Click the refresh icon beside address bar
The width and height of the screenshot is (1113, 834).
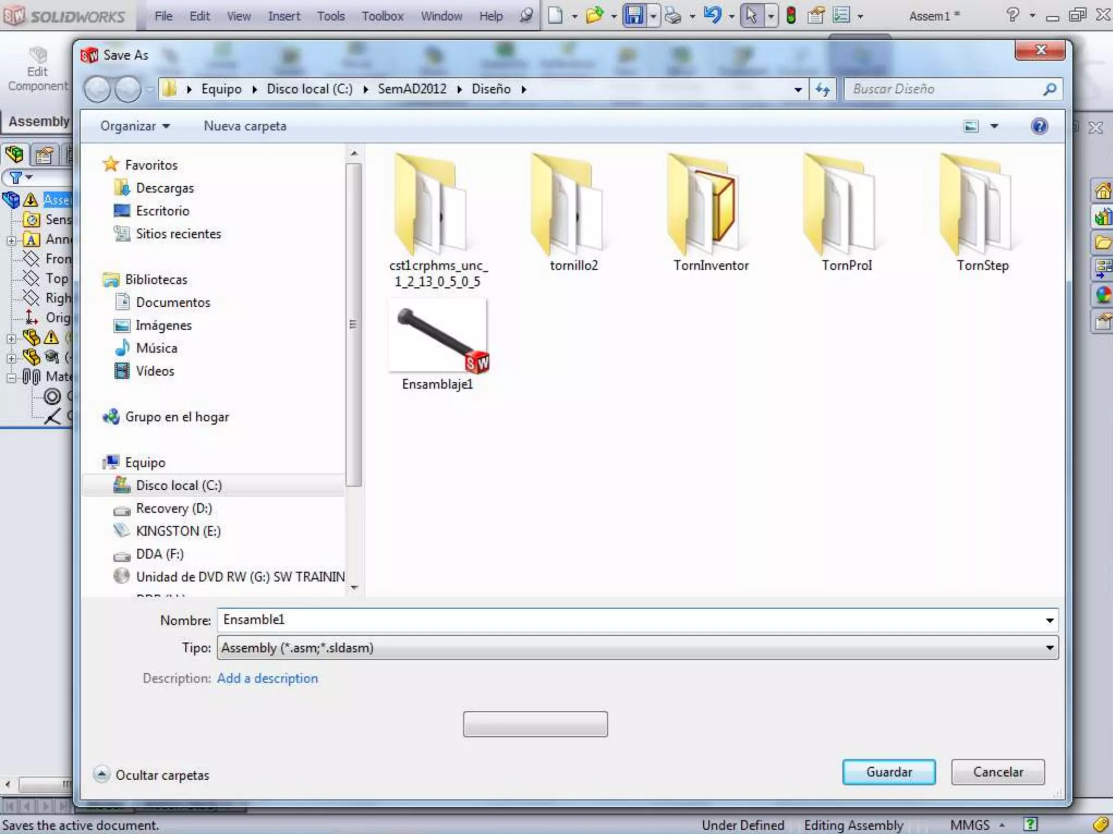click(823, 89)
